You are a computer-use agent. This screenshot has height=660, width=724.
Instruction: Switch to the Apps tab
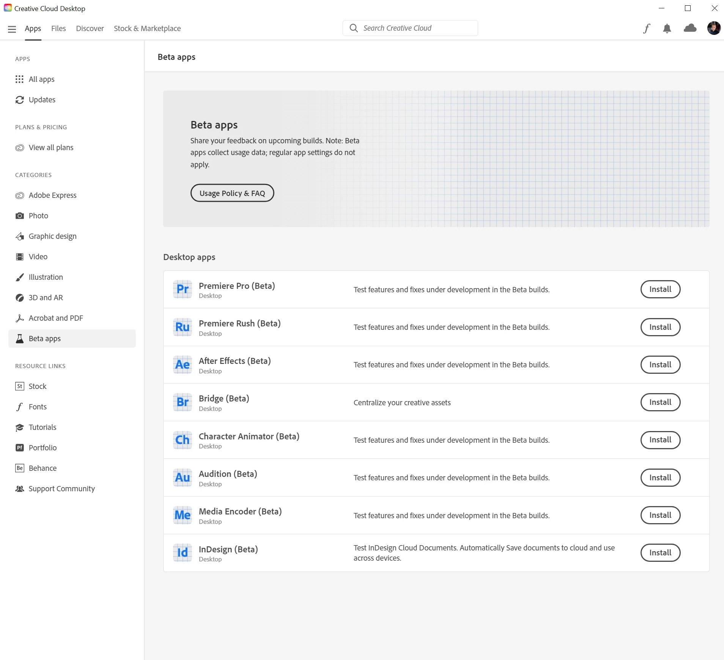pyautogui.click(x=33, y=28)
